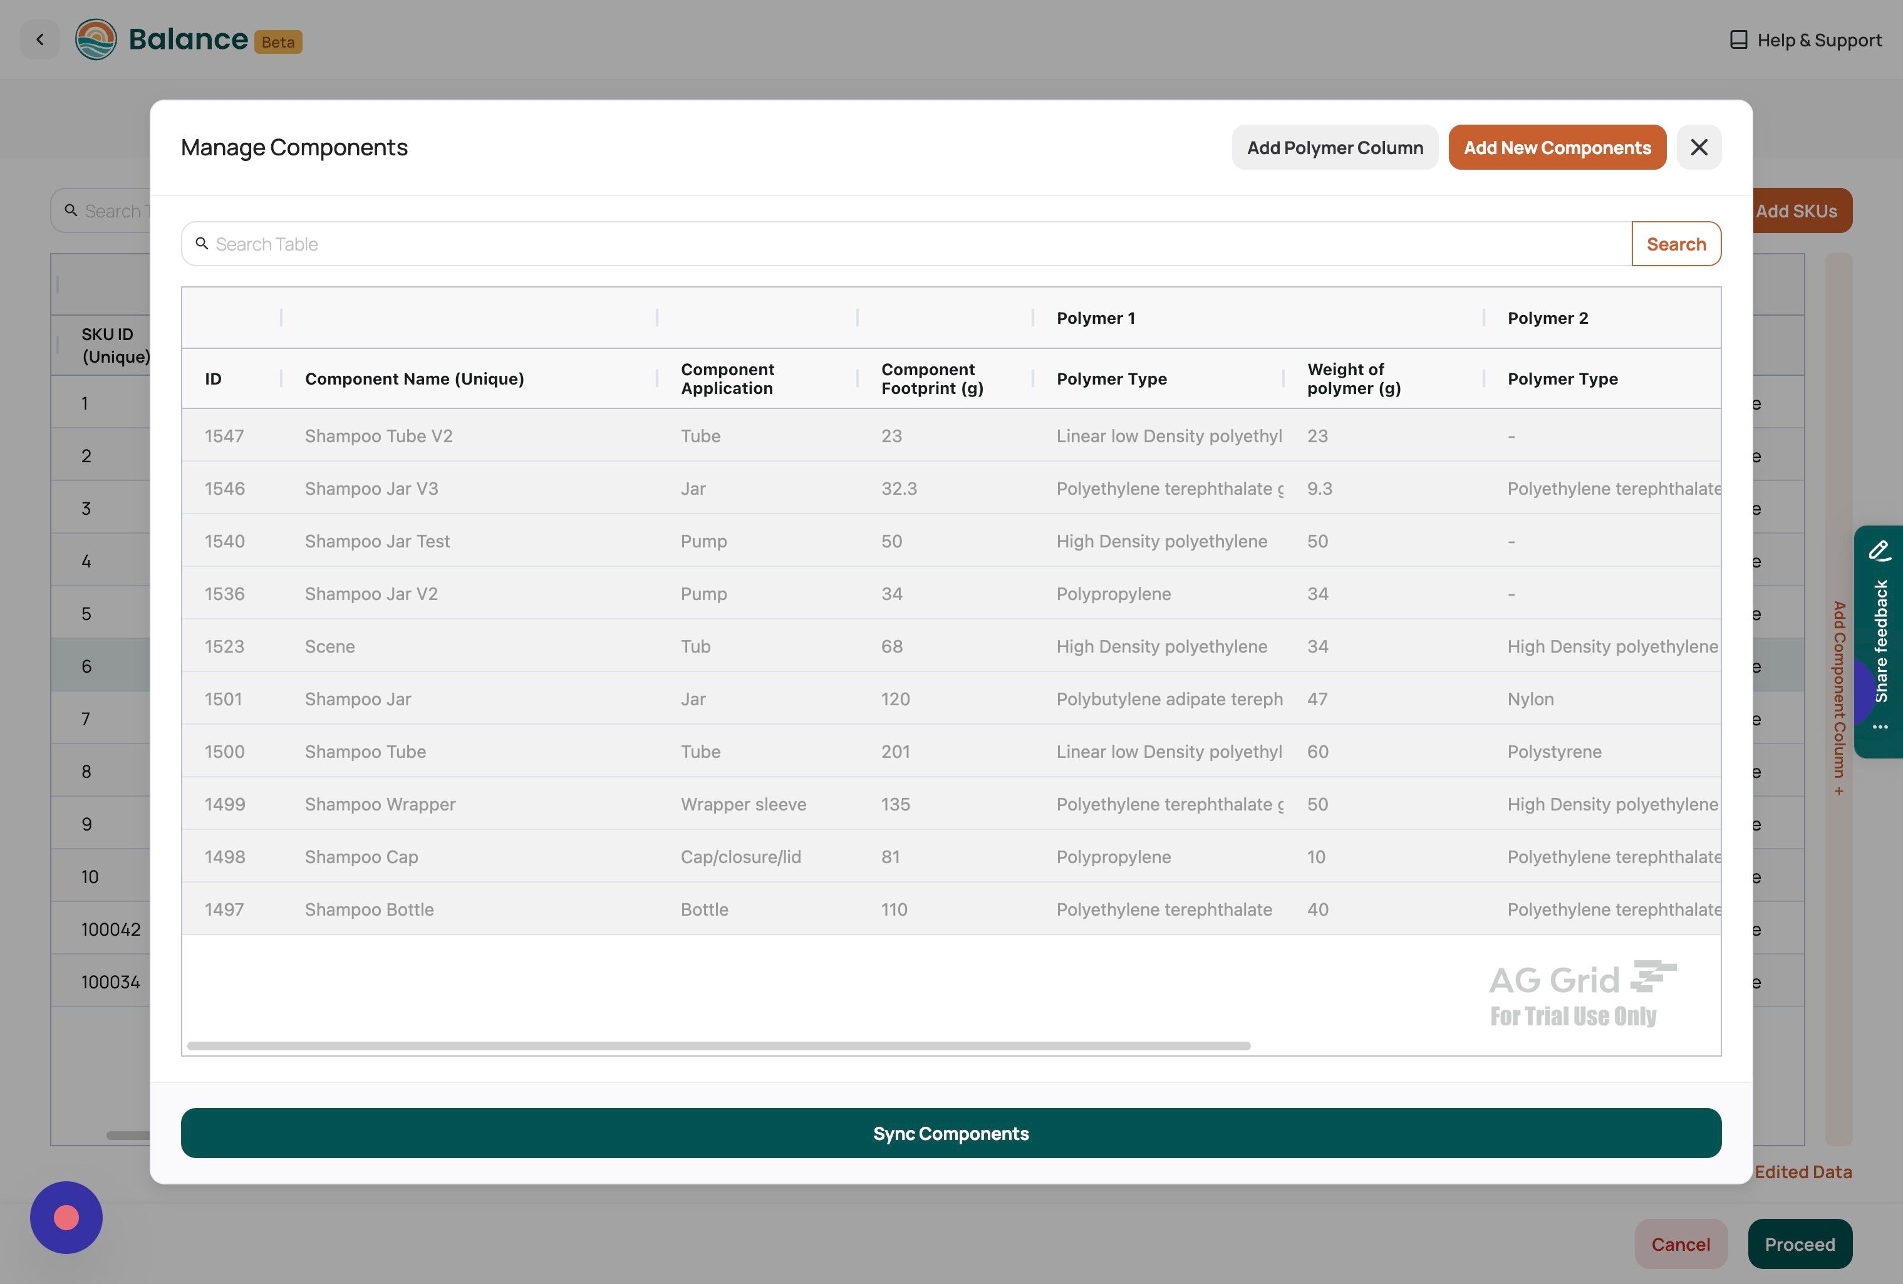Screen dimensions: 1903x1284
Task: Click 'Cap/closure/lid' application cell
Action: [x=740, y=857]
